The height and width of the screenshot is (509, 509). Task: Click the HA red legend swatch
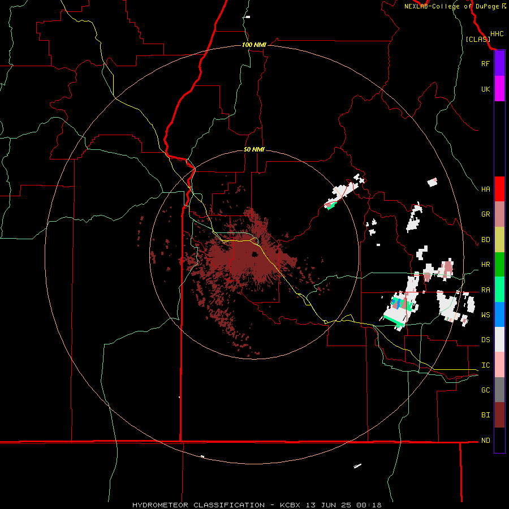point(499,189)
